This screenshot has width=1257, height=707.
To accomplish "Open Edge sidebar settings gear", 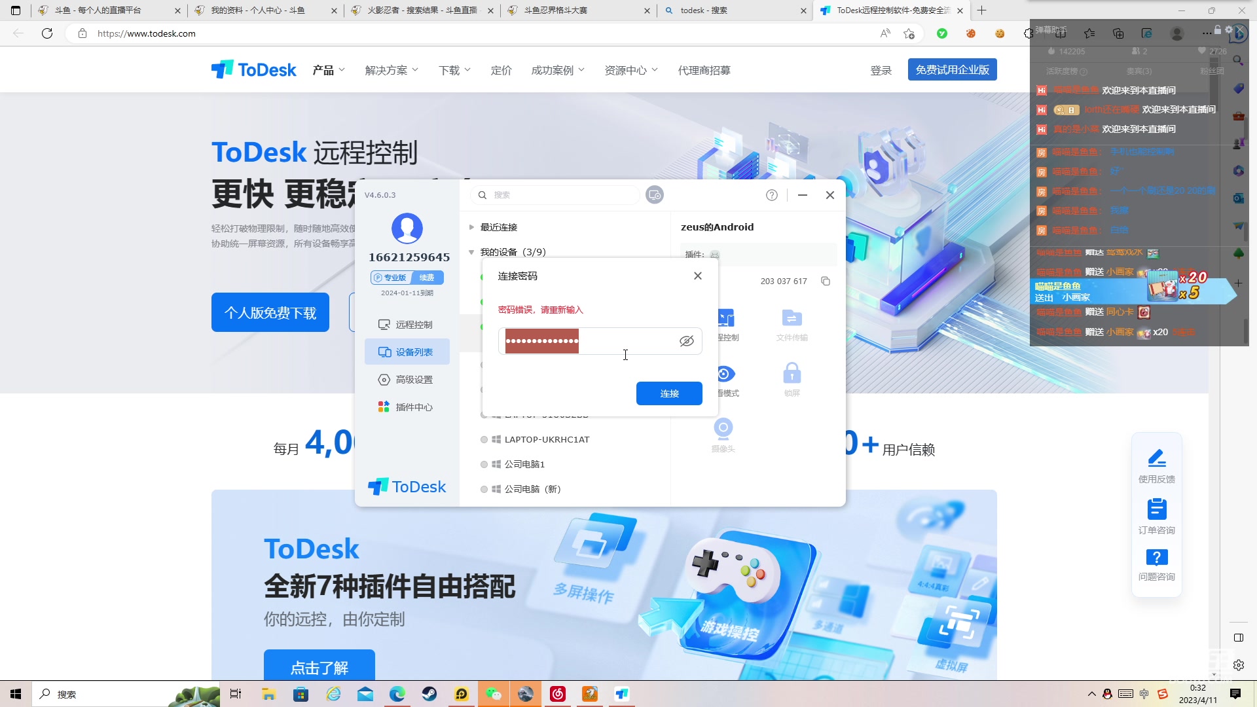I will pyautogui.click(x=1238, y=665).
